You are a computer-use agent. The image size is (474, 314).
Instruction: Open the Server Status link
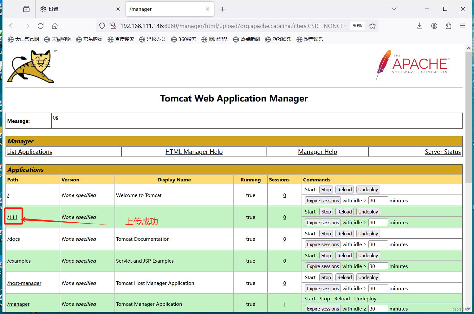[x=443, y=152]
